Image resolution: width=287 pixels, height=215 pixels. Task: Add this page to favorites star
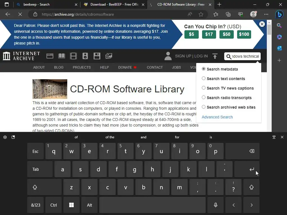pyautogui.click(x=201, y=14)
